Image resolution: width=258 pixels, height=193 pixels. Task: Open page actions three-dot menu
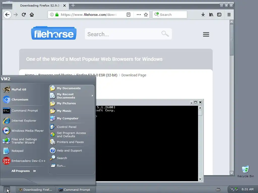coord(139,15)
